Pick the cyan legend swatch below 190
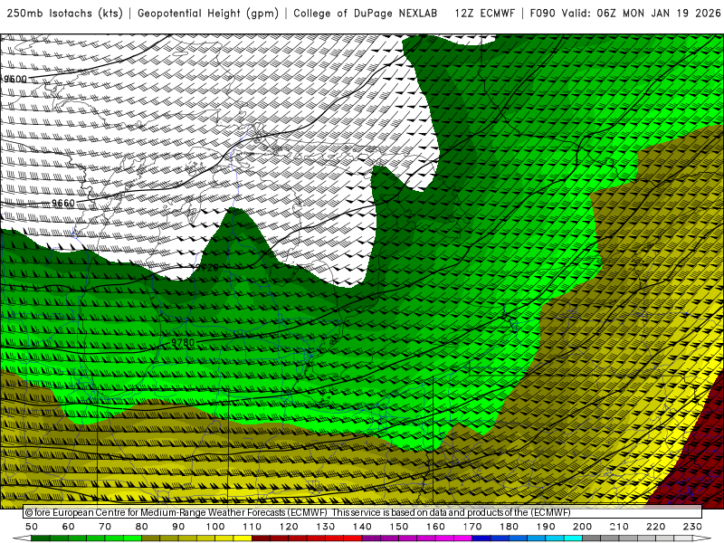The height and width of the screenshot is (543, 724). click(555, 538)
